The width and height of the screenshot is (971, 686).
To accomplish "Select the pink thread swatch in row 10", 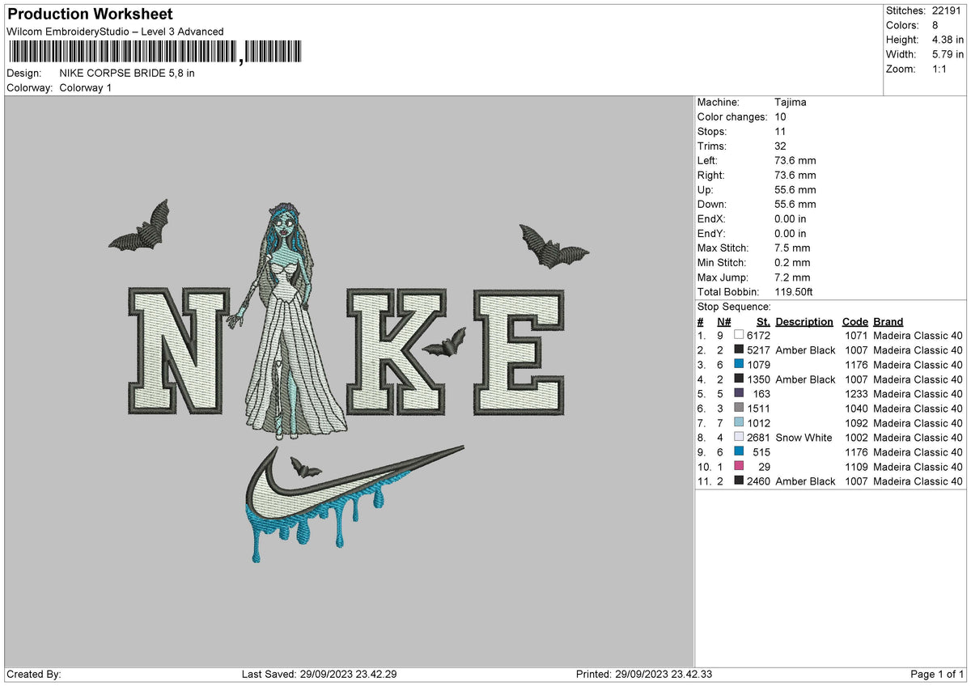I will (738, 467).
